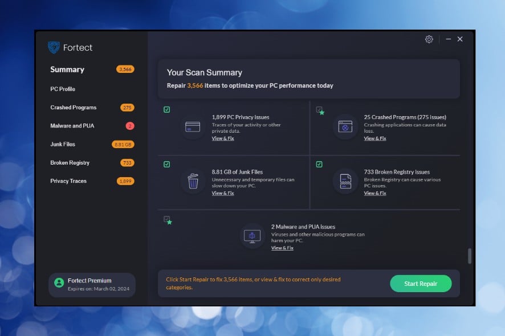Click the 8.81 GB Junk Files badge
This screenshot has width=505, height=336.
tap(123, 145)
